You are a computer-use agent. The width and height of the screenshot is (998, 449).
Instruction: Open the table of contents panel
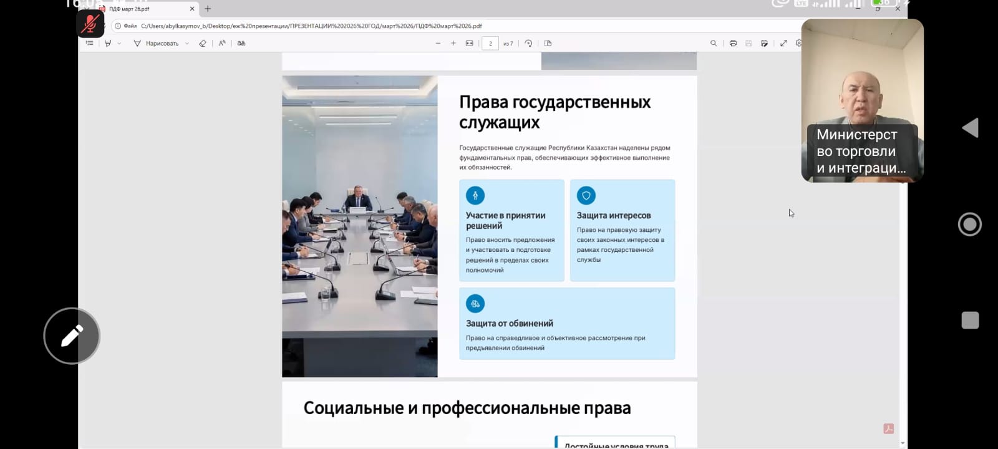90,43
